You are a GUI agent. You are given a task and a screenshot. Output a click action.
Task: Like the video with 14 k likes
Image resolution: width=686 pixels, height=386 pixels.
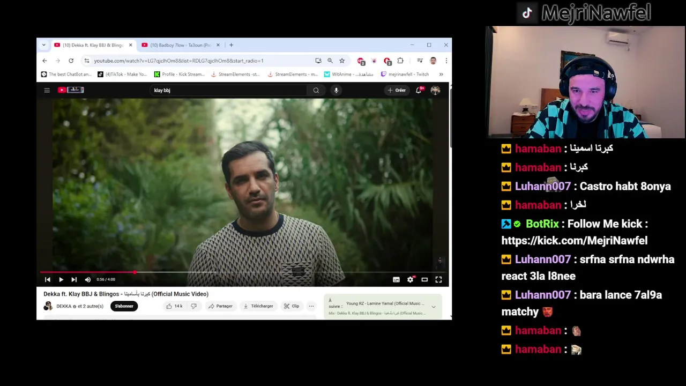[174, 306]
